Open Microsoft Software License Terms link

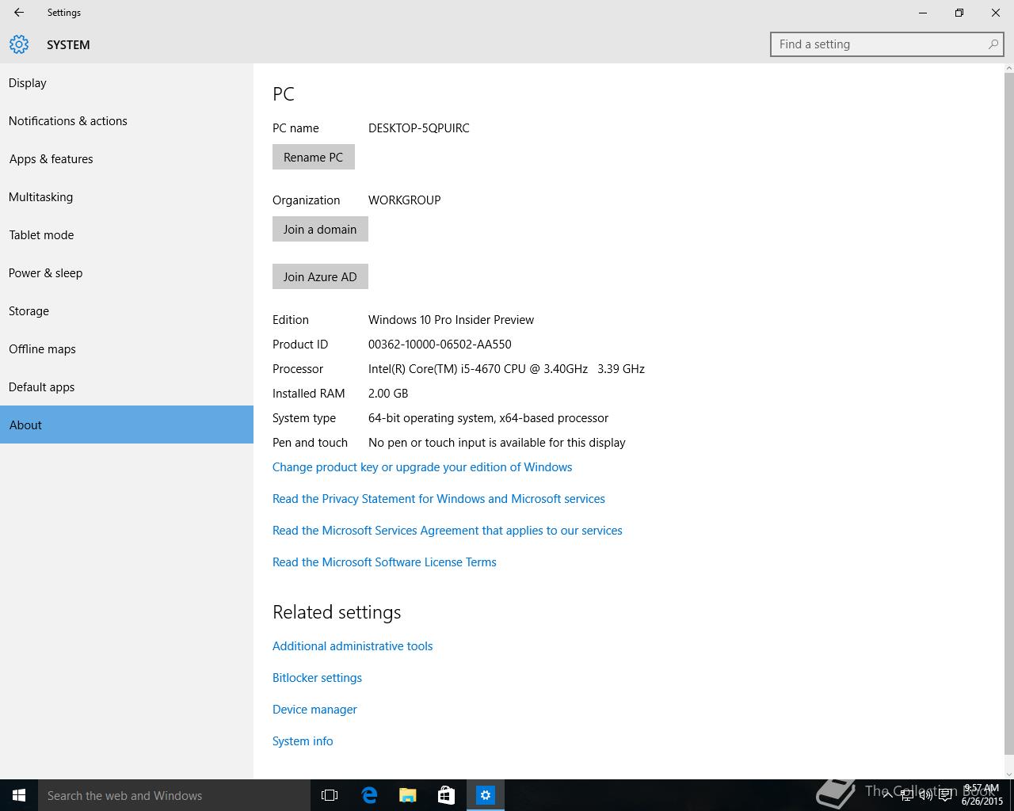point(384,562)
